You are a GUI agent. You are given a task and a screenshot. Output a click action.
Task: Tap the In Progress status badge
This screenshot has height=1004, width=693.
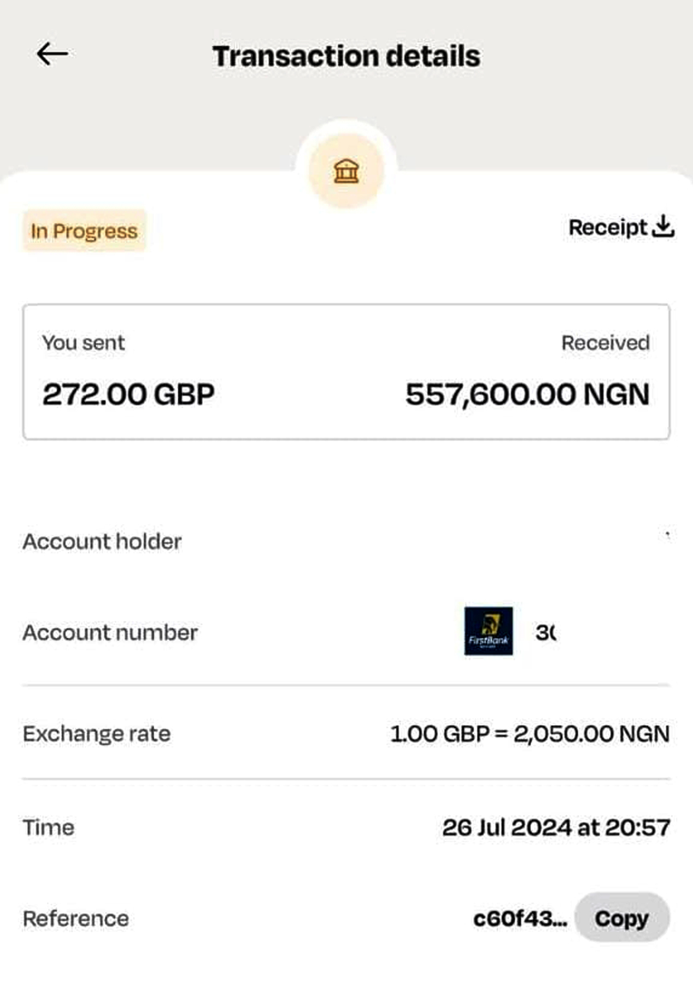(84, 231)
